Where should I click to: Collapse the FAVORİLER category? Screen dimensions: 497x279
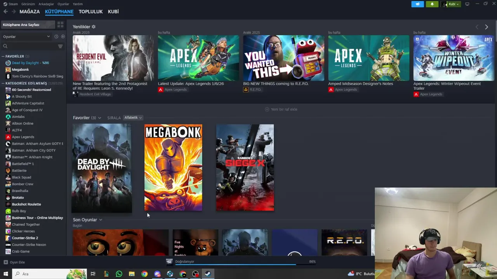[3, 57]
